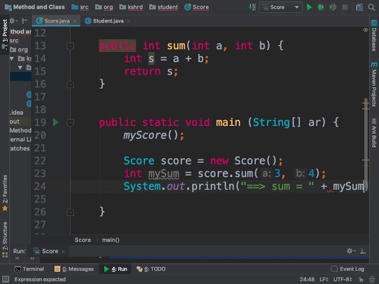
Task: Toggle the 1: Project tool window
Action: pyautogui.click(x=5, y=34)
